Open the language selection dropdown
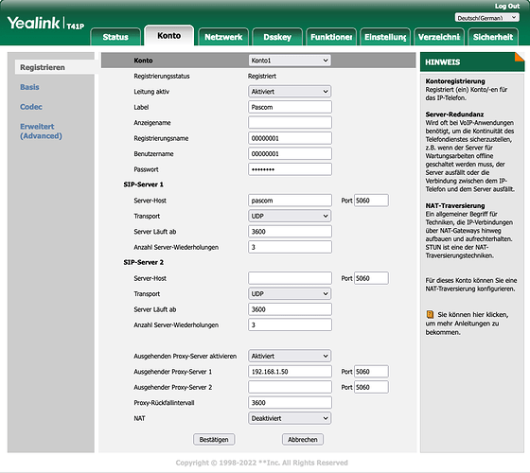The image size is (530, 473). pyautogui.click(x=486, y=18)
